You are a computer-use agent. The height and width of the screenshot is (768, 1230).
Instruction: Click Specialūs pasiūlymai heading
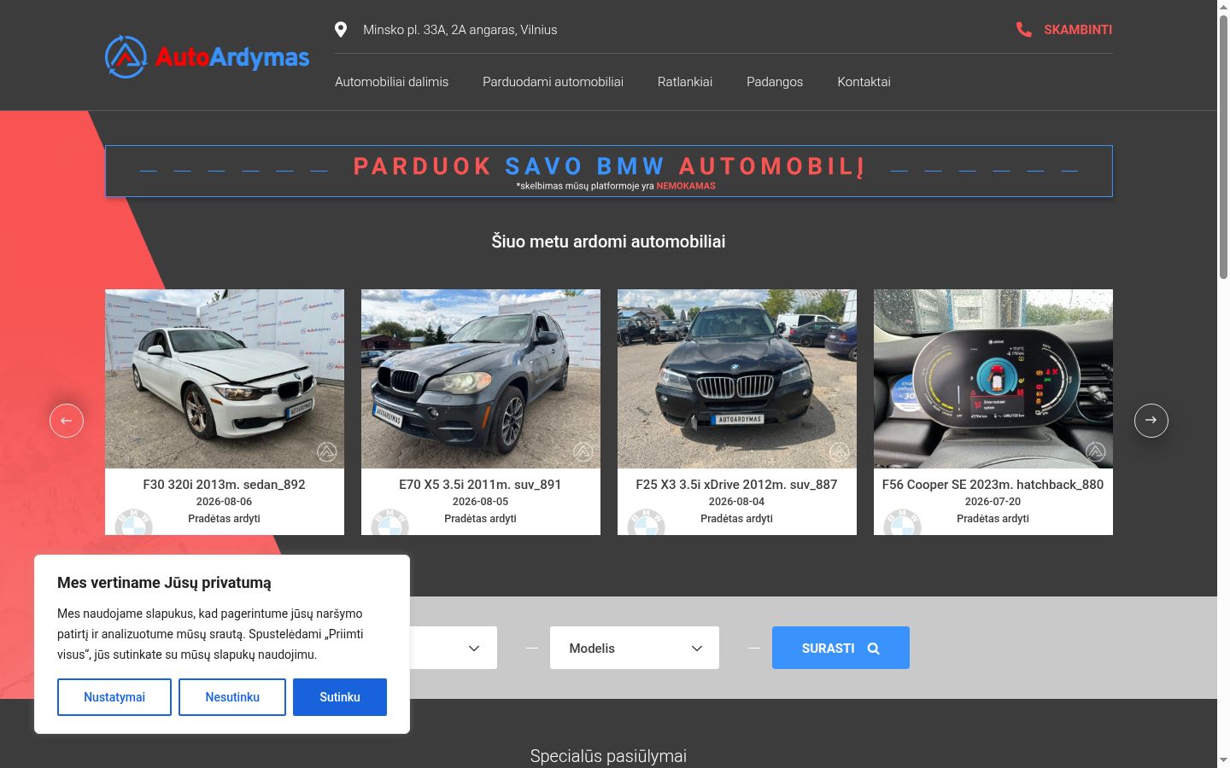click(x=608, y=756)
